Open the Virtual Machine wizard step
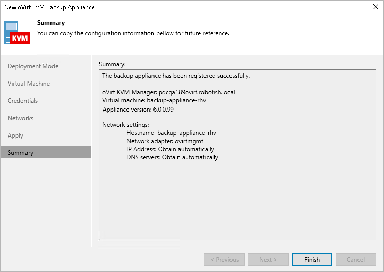Viewport: 384px width, 272px height. pyautogui.click(x=29, y=84)
